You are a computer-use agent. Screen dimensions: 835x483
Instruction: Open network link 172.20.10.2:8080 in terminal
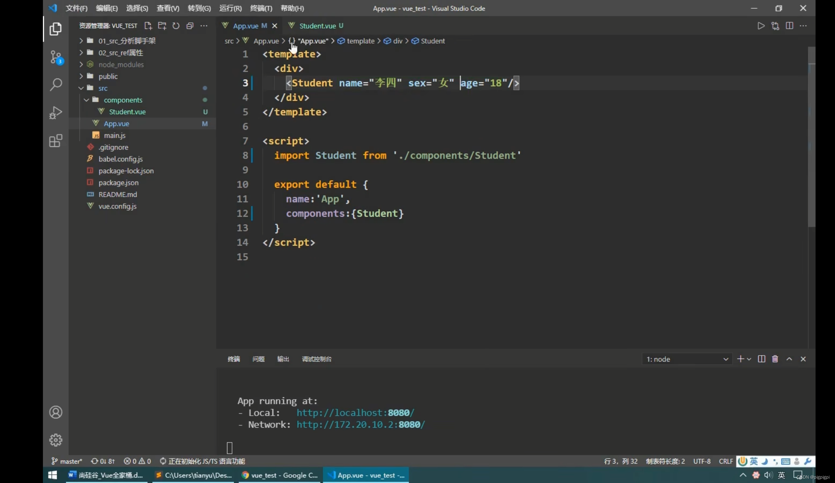[x=361, y=425]
